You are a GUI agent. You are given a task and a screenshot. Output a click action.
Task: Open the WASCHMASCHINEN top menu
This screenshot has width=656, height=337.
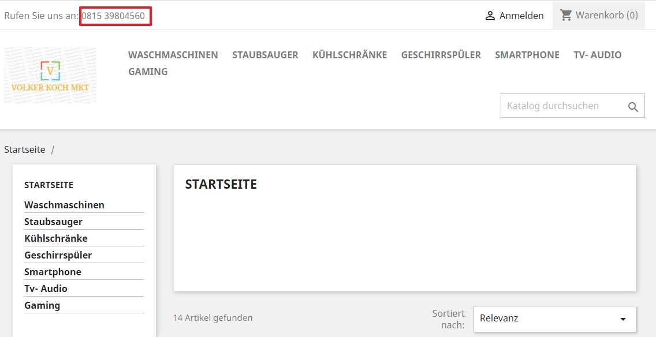(173, 55)
